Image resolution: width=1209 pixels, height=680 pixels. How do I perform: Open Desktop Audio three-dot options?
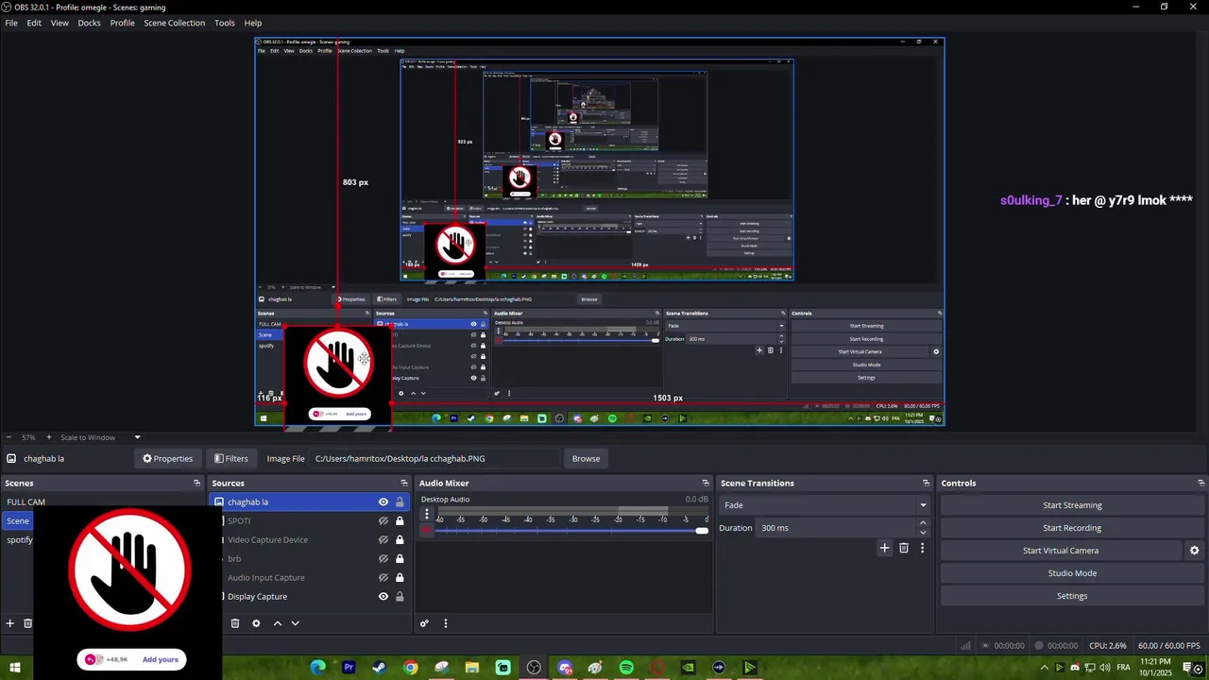click(427, 515)
